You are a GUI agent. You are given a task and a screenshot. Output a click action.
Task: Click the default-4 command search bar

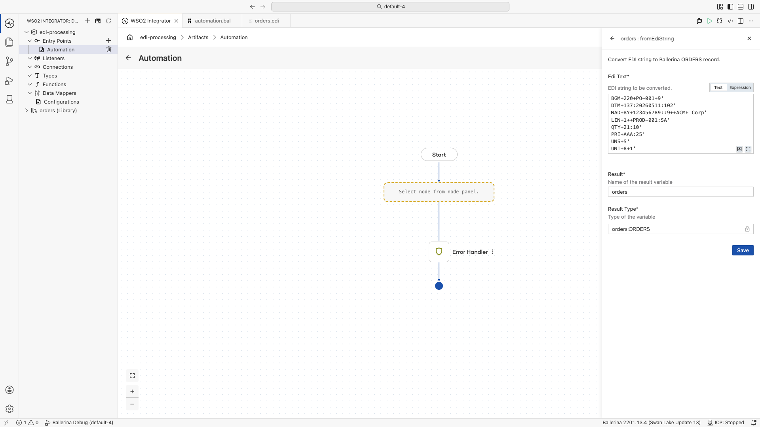tap(390, 7)
